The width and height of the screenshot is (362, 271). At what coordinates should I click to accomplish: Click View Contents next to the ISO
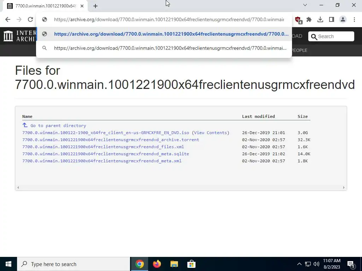pos(210,133)
